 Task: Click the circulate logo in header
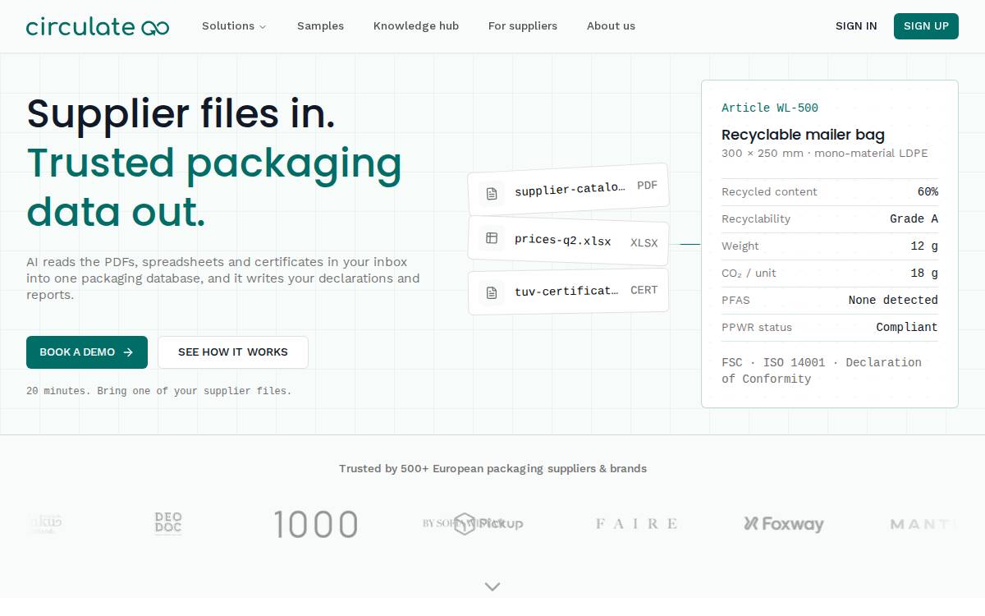(x=98, y=26)
